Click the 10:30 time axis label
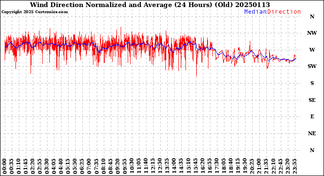The height and width of the screenshot is (176, 324). pos(131,166)
